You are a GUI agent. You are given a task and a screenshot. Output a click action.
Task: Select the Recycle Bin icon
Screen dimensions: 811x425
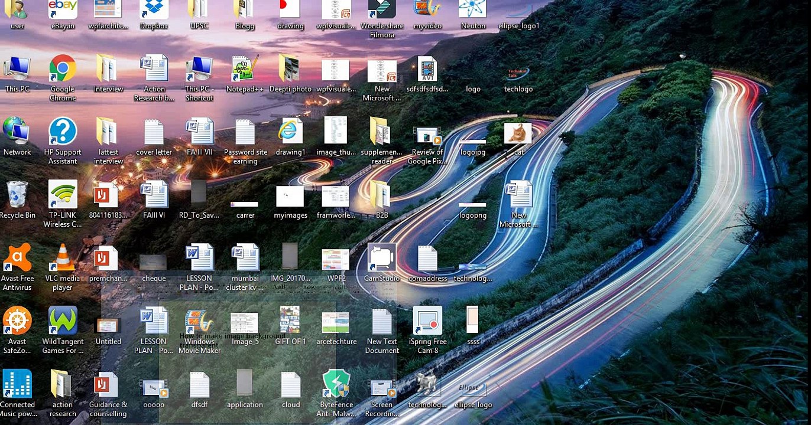17,194
